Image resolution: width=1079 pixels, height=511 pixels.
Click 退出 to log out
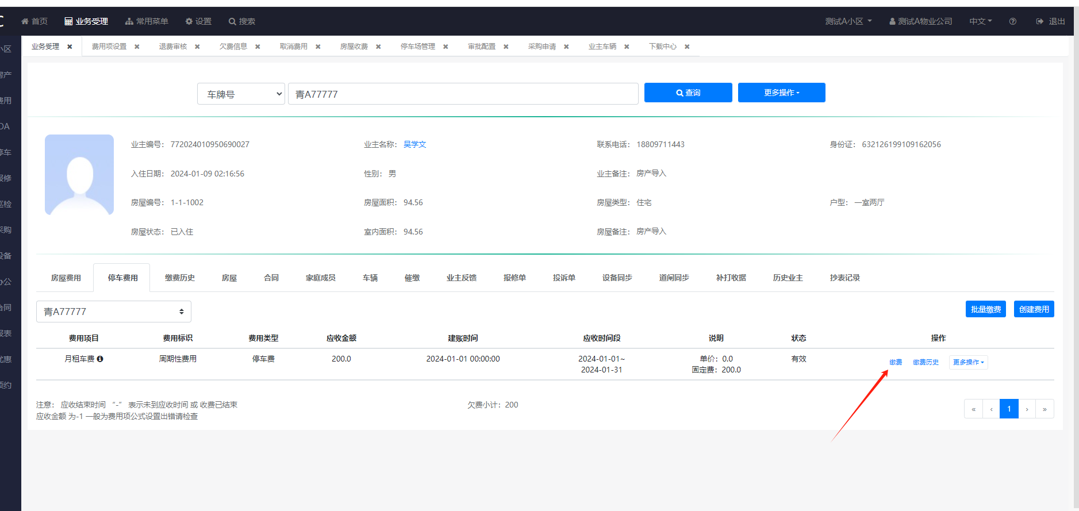(x=1051, y=21)
